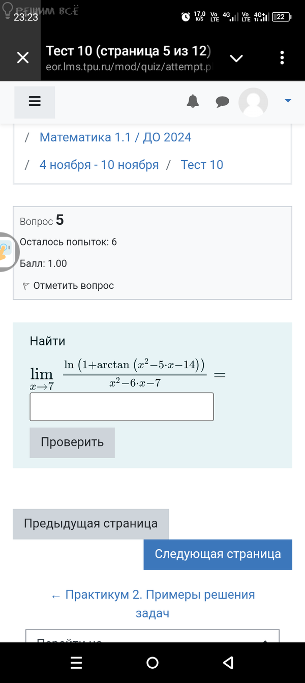
Task: Tap the Android home button
Action: (x=152, y=663)
